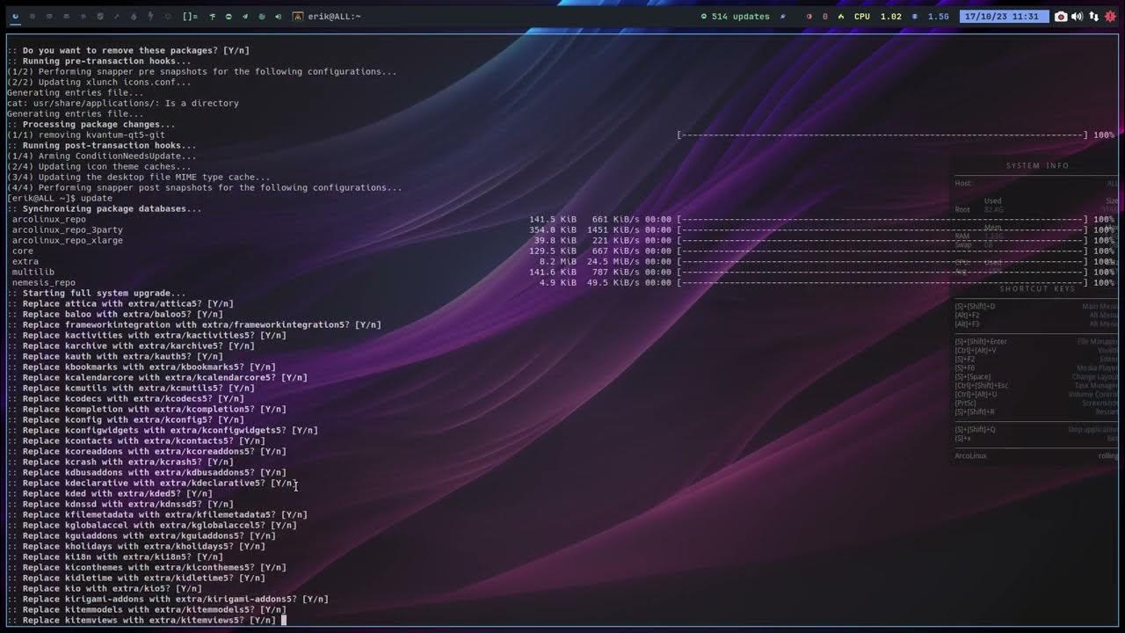Click the SHORTCUT KEYS heading in conky panel

coord(1037,288)
